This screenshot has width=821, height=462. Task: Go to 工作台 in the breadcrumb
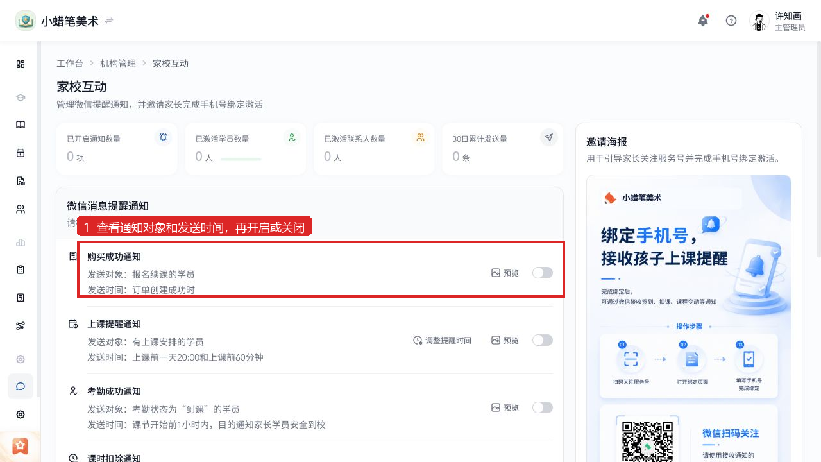[x=70, y=63]
